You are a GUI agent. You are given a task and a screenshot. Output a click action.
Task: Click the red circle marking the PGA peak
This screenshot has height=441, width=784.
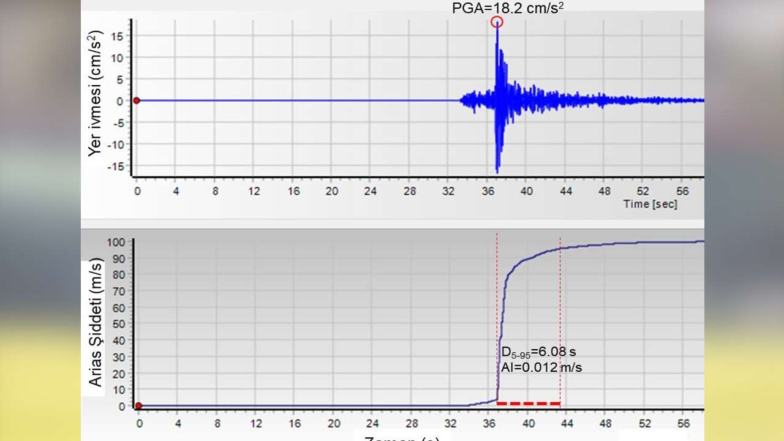click(x=497, y=23)
